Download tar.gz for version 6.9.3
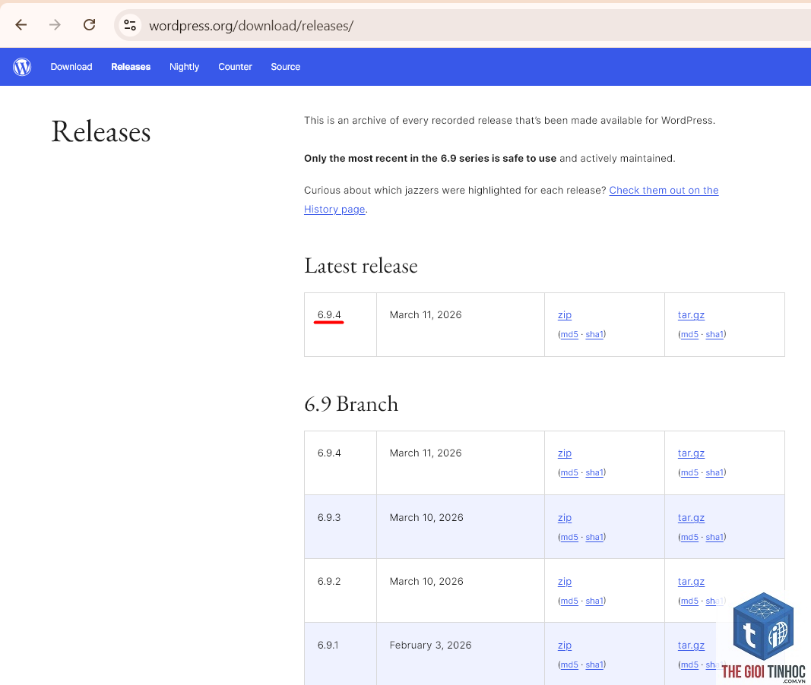The width and height of the screenshot is (811, 685). [691, 518]
